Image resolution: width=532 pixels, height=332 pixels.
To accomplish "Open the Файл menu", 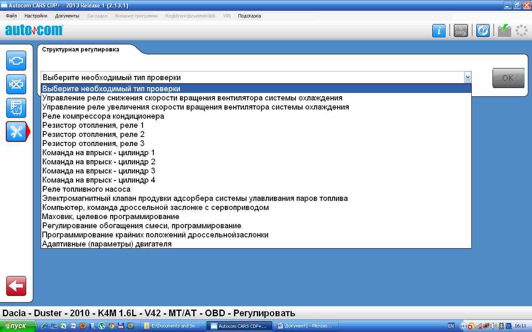I will coord(11,16).
